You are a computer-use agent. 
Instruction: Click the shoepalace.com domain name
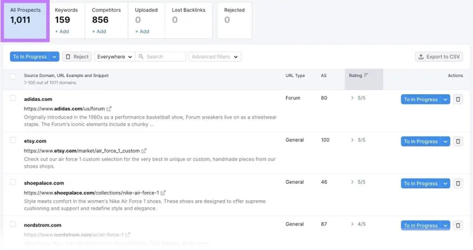click(44, 183)
